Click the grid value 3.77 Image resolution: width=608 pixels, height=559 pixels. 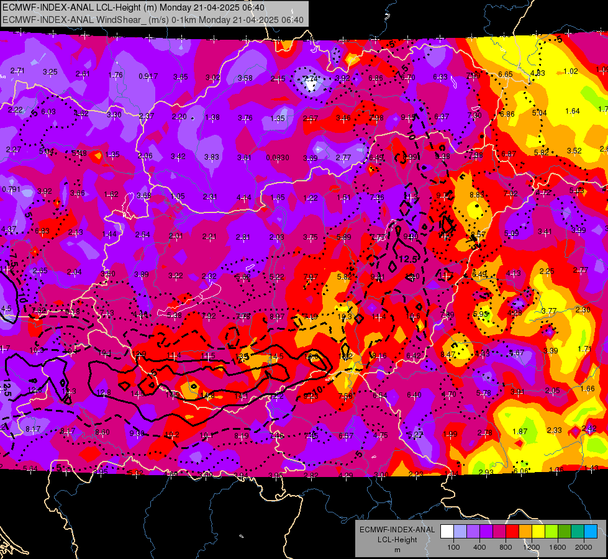click(x=549, y=311)
